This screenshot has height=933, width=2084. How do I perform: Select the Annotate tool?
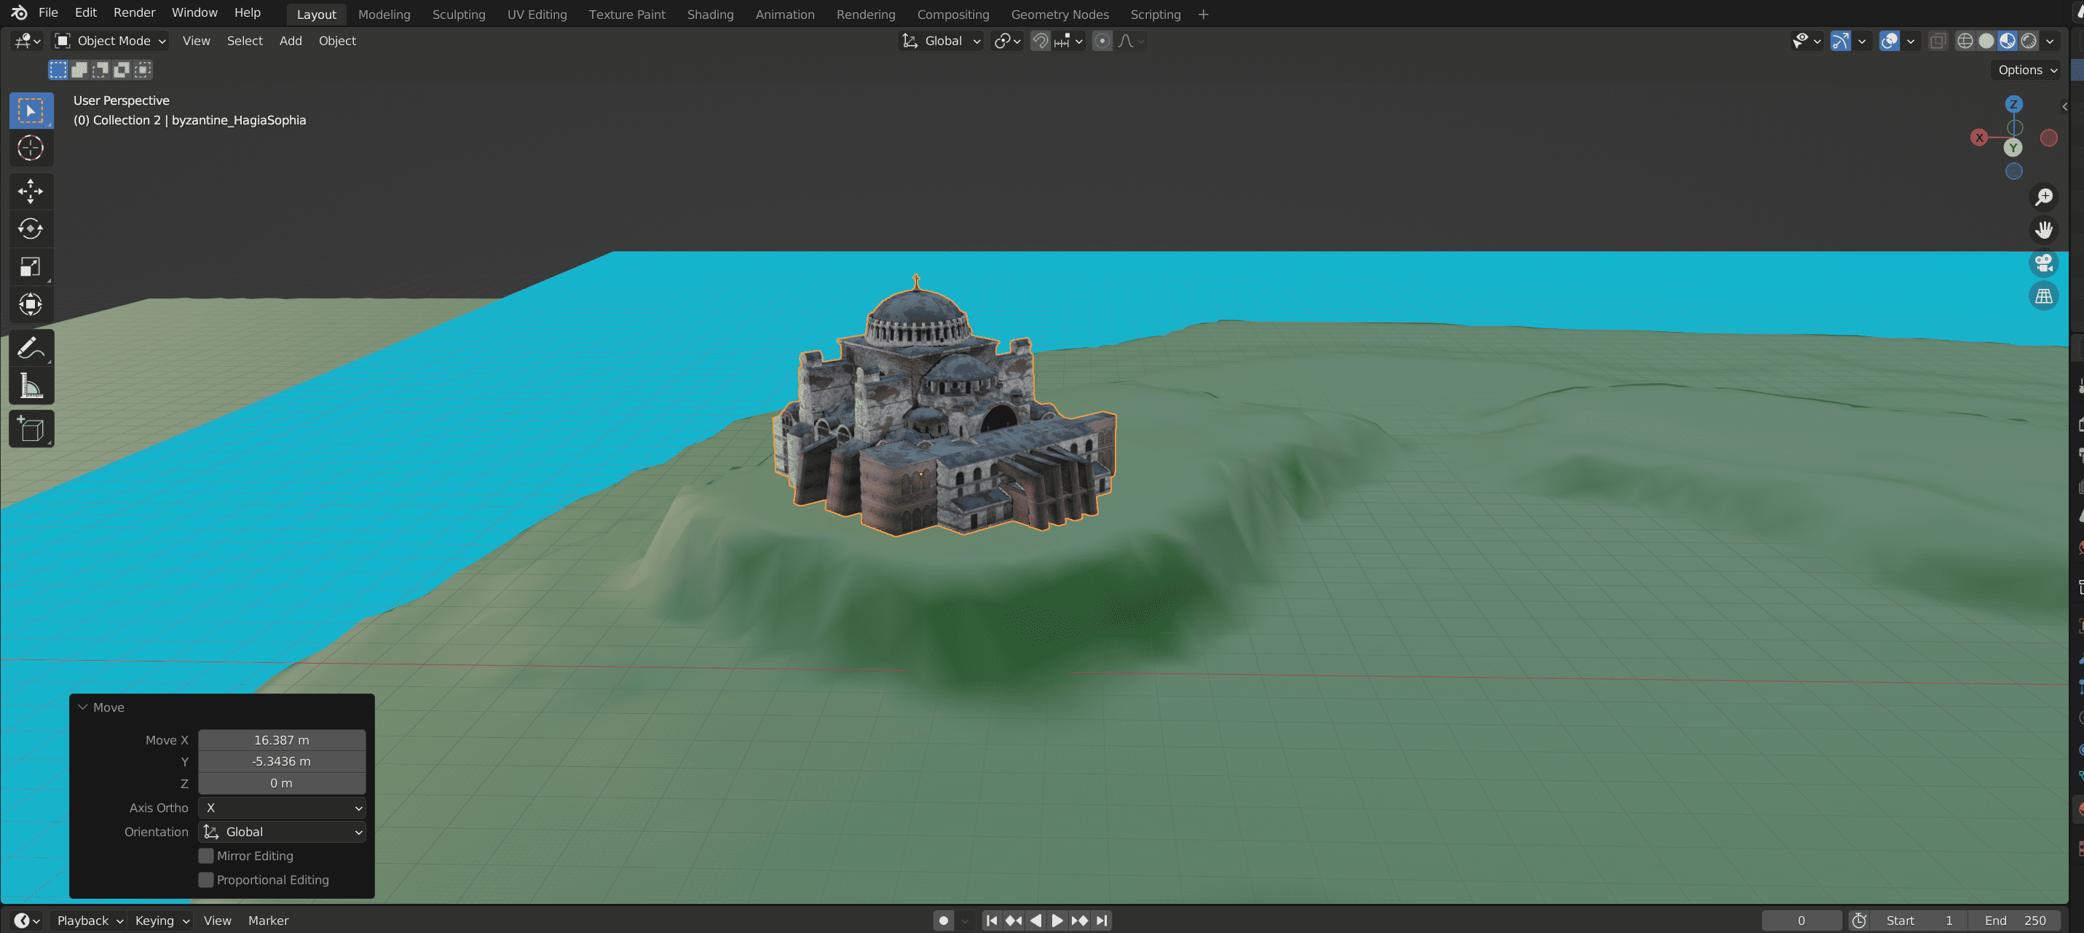(x=31, y=349)
